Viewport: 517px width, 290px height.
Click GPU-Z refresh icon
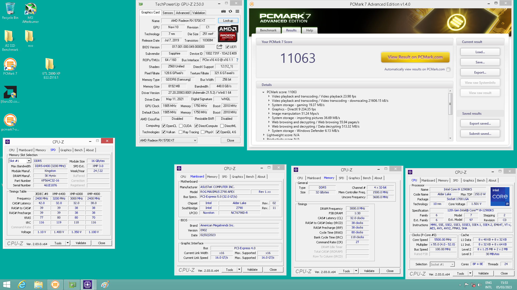230,11
